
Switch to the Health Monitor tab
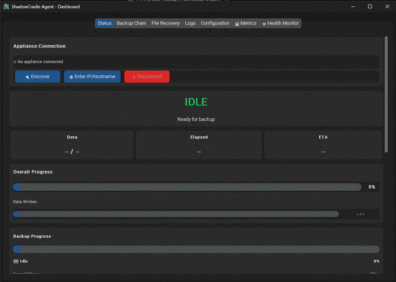click(280, 23)
